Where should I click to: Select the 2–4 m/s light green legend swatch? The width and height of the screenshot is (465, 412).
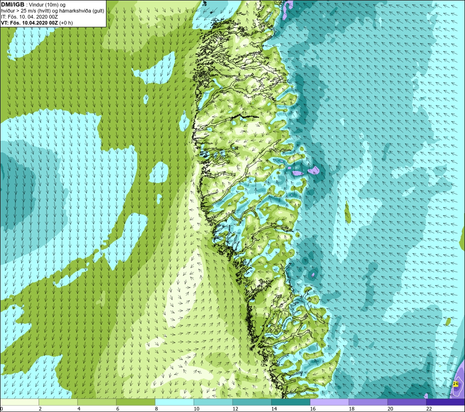tap(58, 402)
